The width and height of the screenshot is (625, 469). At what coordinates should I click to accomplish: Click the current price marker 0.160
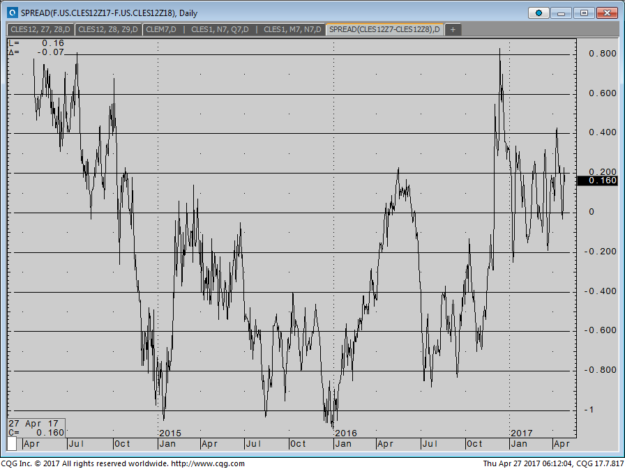click(598, 180)
